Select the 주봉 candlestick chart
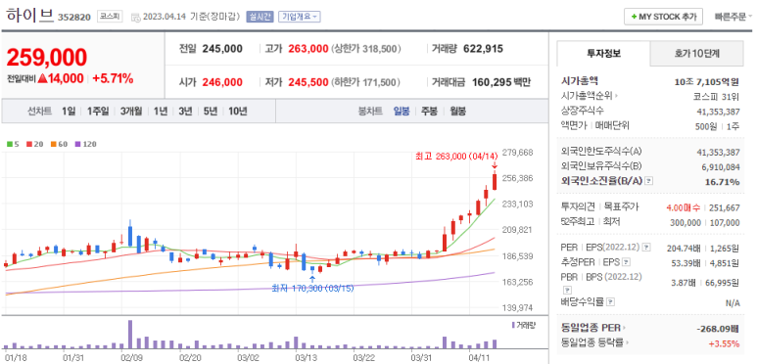Image resolution: width=757 pixels, height=364 pixels. (429, 112)
